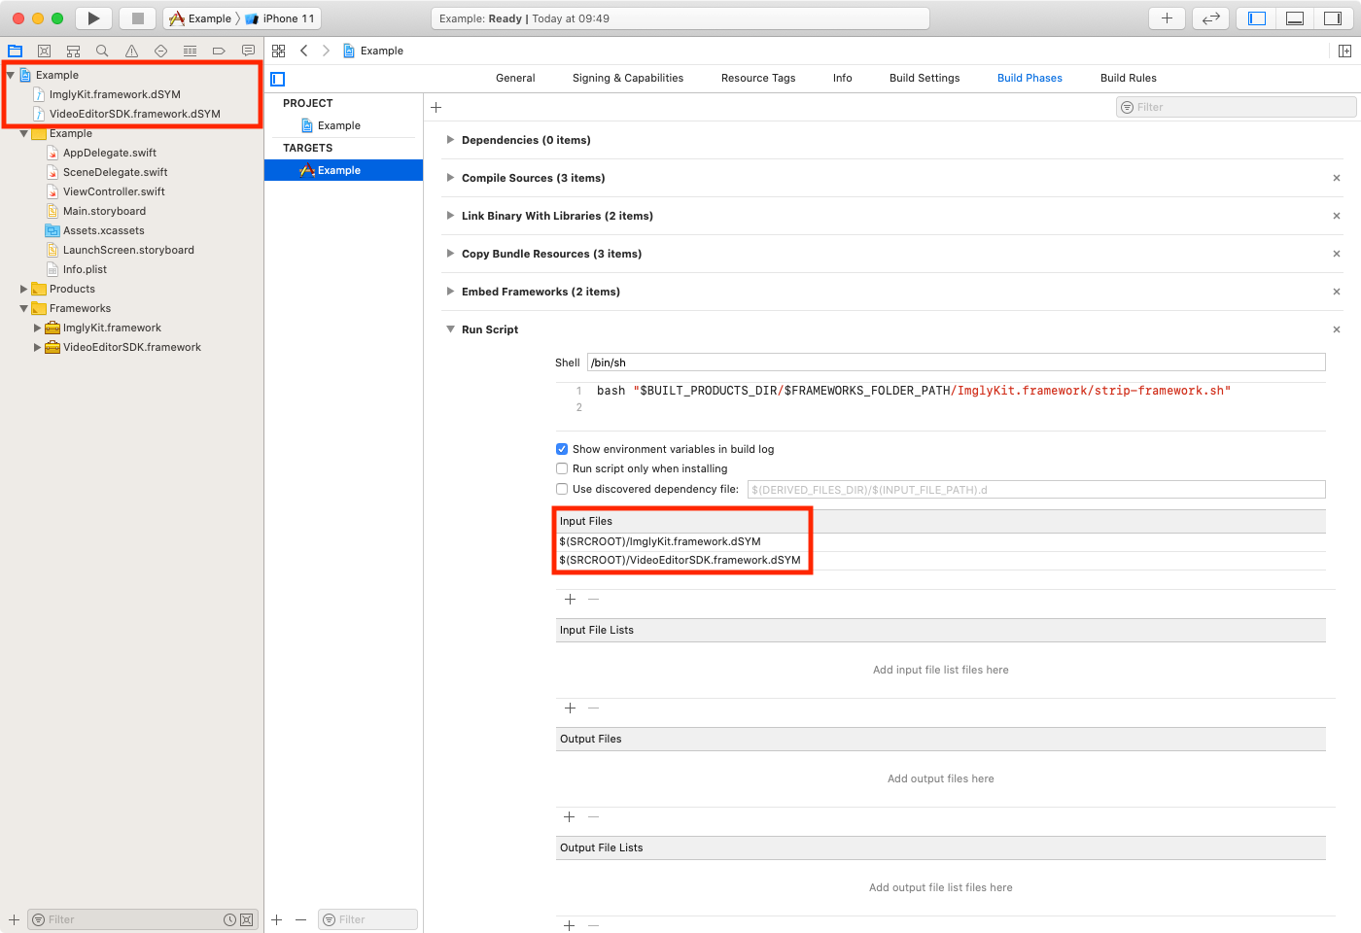This screenshot has width=1361, height=933.
Task: Uncheck Show environment variables in build log
Action: tap(562, 449)
